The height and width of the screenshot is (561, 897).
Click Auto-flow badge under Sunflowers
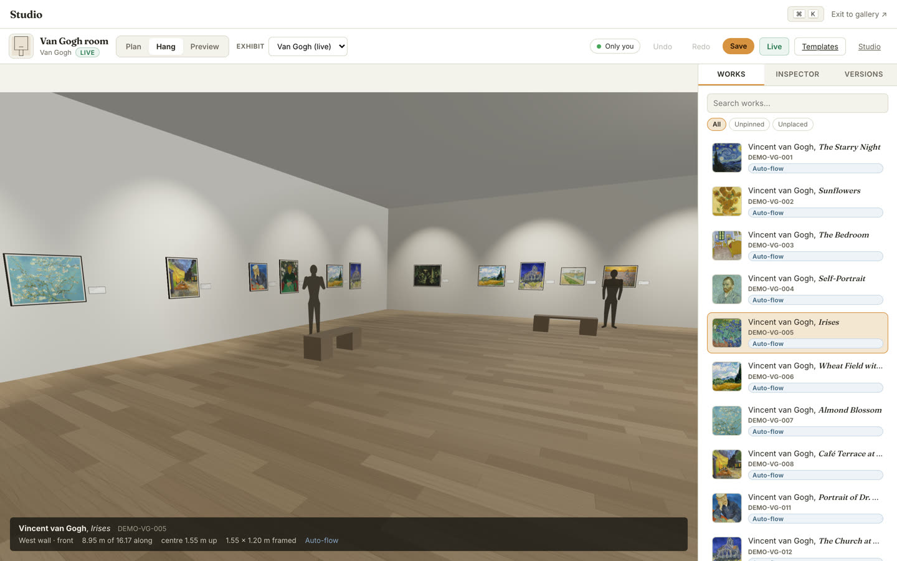point(815,213)
